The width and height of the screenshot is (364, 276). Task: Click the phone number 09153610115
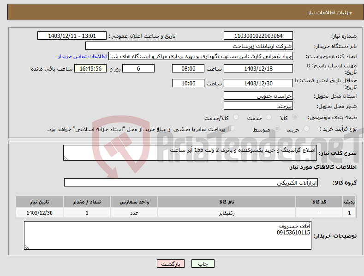(x=293, y=233)
